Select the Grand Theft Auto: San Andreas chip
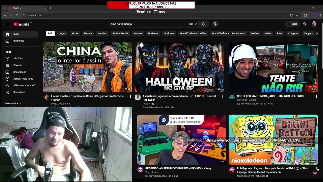The height and width of the screenshot is (182, 323). click(228, 33)
